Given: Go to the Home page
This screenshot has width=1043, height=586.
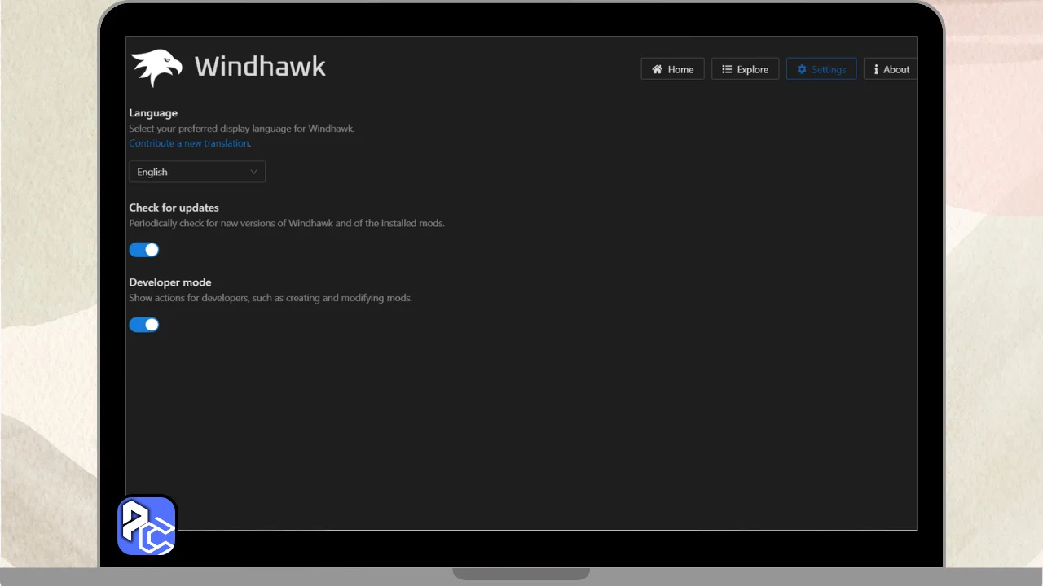Looking at the screenshot, I should (672, 69).
